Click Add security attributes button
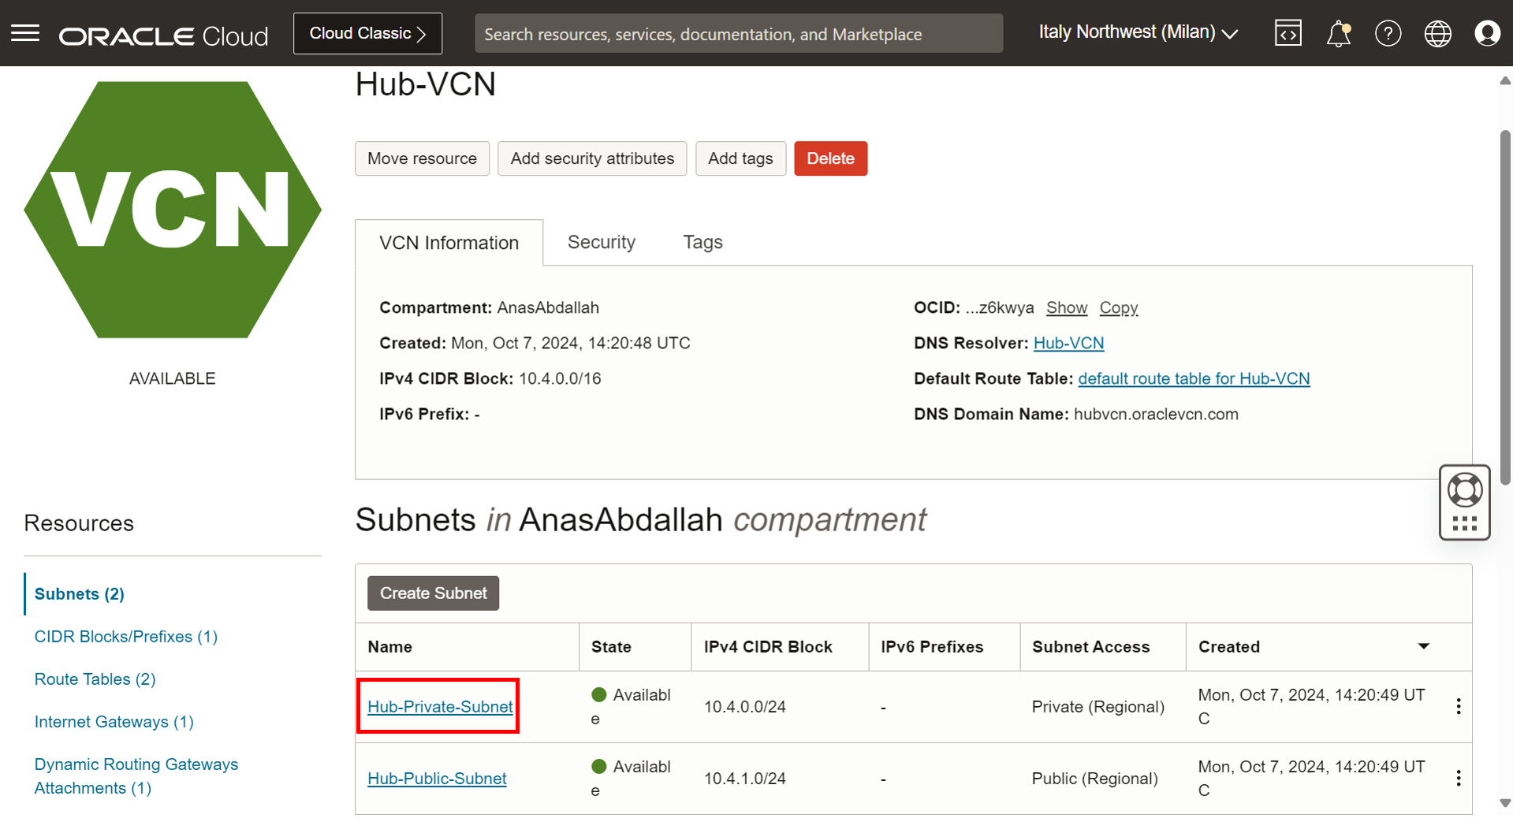1513x822 pixels. pos(592,158)
